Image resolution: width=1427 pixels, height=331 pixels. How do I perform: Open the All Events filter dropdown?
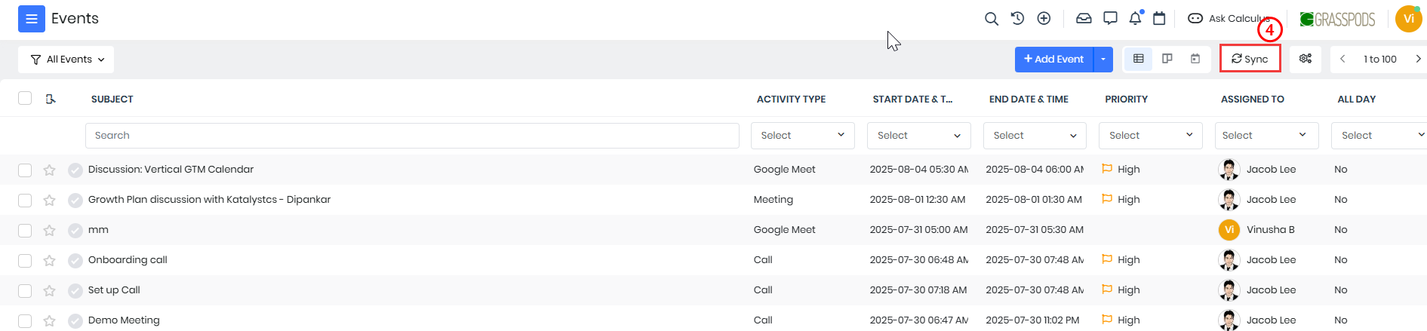(x=66, y=60)
